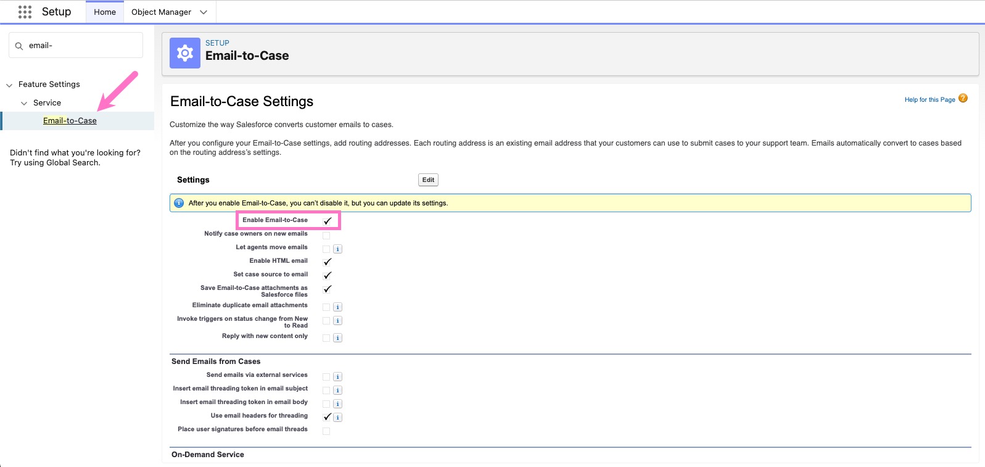Click info icon for Use email headers for threading
985x467 pixels.
click(337, 418)
